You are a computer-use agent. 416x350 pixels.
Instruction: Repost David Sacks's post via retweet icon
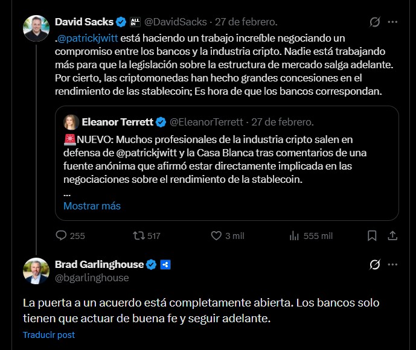[138, 236]
